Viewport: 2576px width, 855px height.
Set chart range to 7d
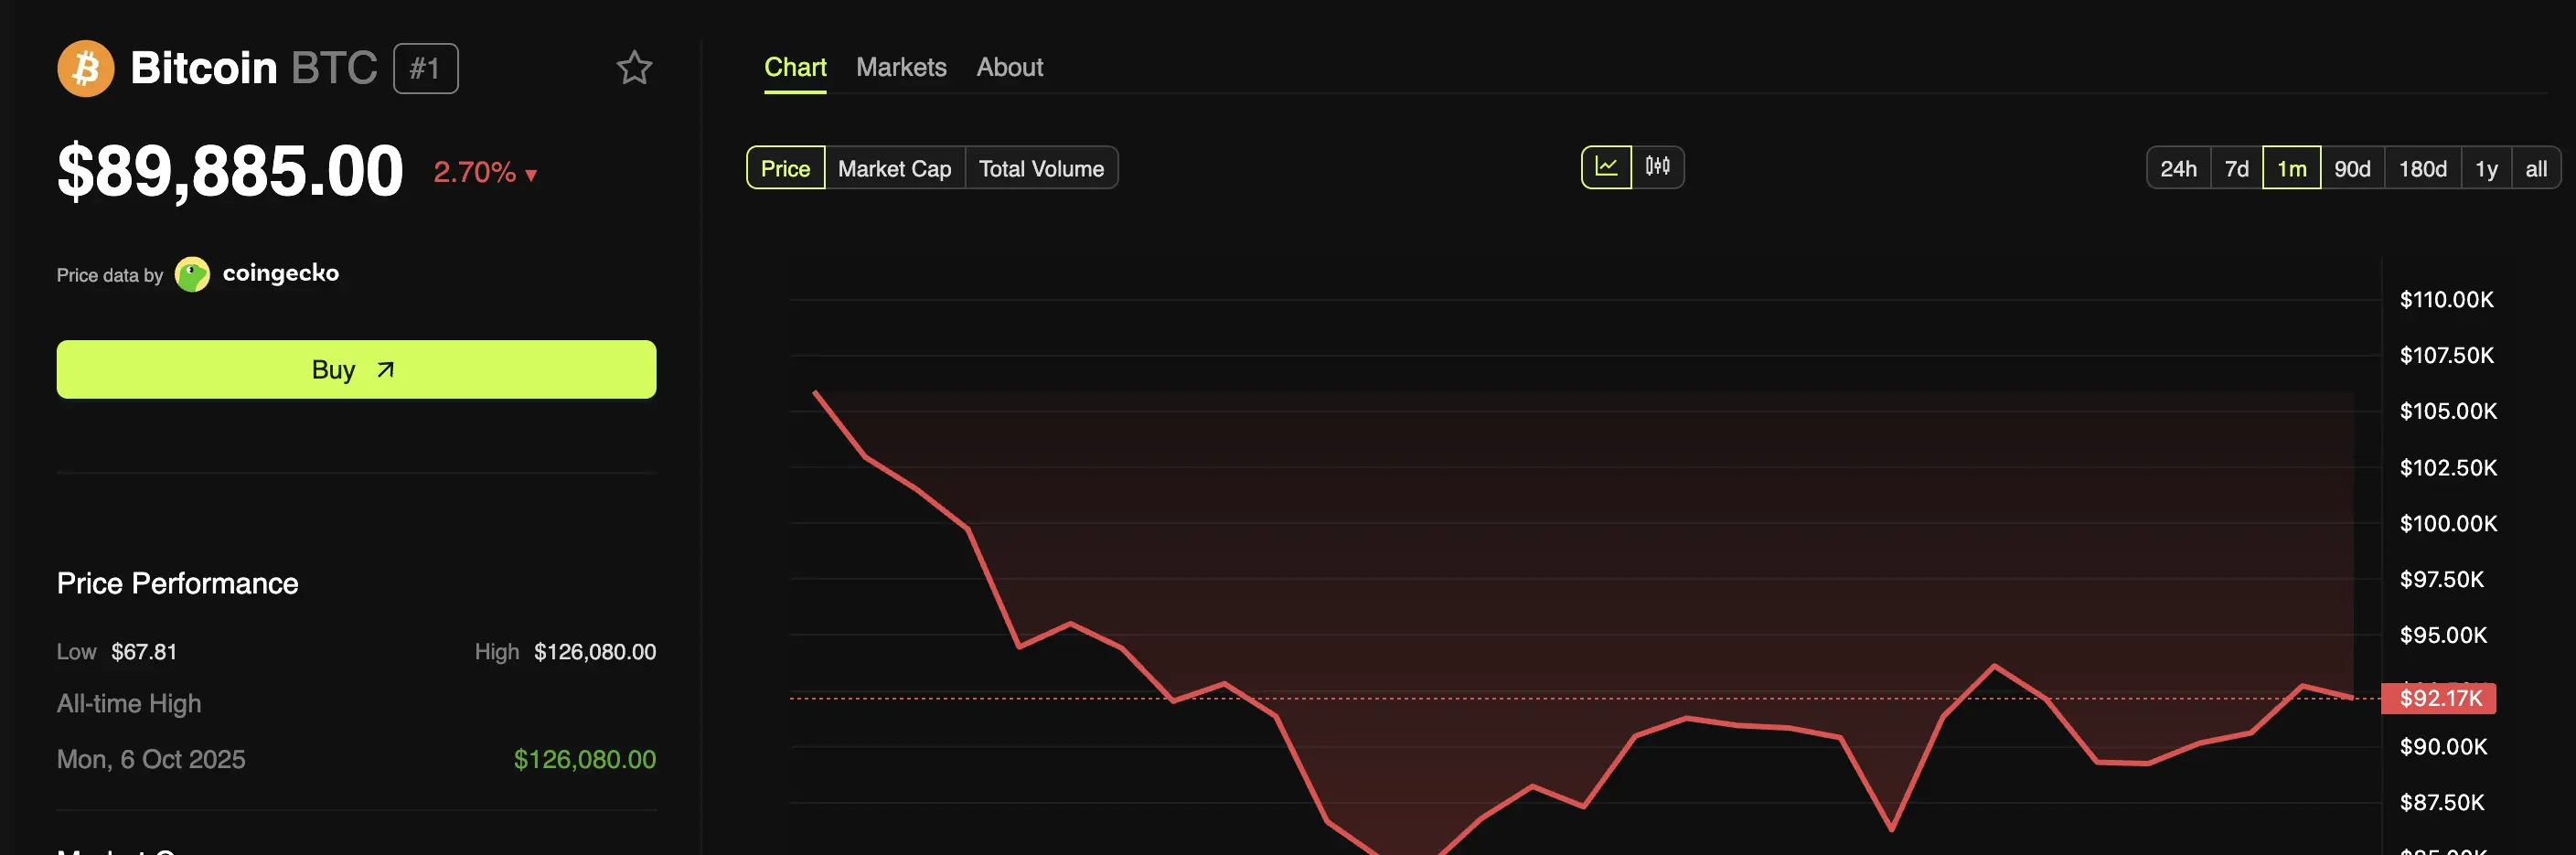coord(2236,168)
